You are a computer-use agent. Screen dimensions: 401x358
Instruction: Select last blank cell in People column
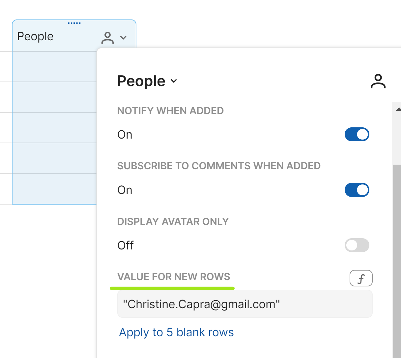(x=54, y=189)
